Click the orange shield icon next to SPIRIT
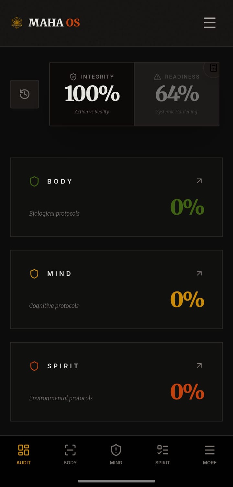Image resolution: width=233 pixels, height=487 pixels. click(x=34, y=366)
